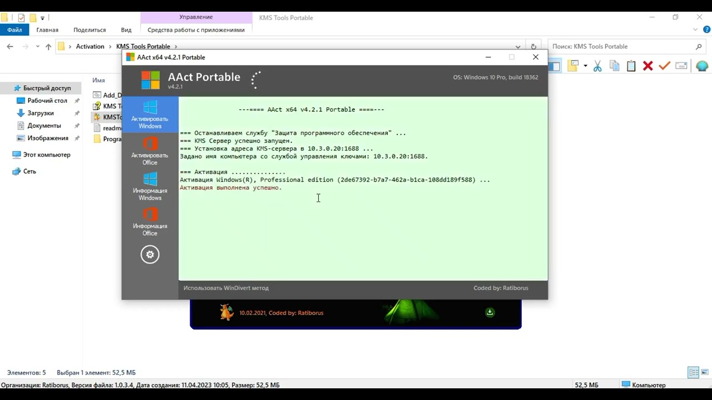The width and height of the screenshot is (712, 400).
Task: Click the Explorer refresh icon
Action: click(x=533, y=47)
